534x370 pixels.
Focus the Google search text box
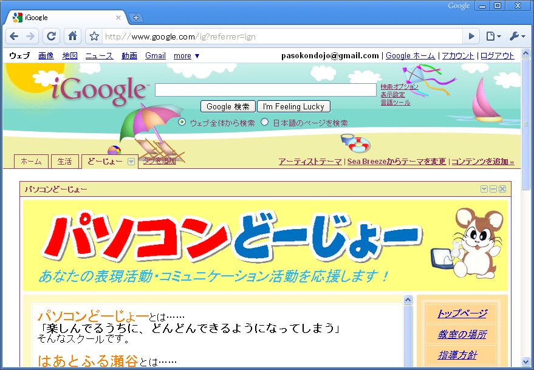coord(265,90)
